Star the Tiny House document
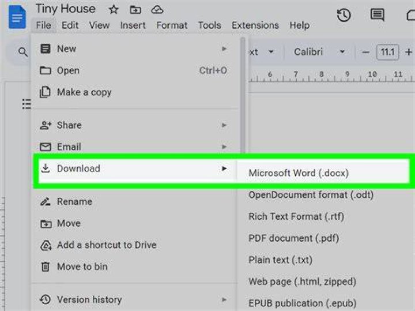This screenshot has width=415, height=311. coord(114,10)
